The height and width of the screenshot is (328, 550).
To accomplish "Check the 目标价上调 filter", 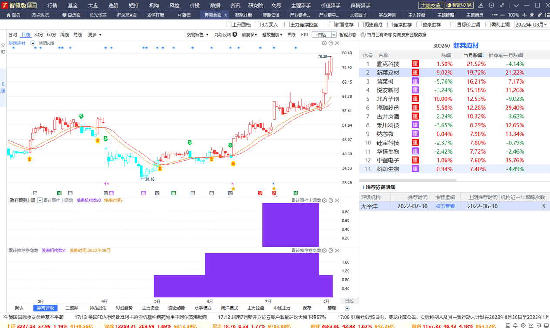I will click(453, 25).
